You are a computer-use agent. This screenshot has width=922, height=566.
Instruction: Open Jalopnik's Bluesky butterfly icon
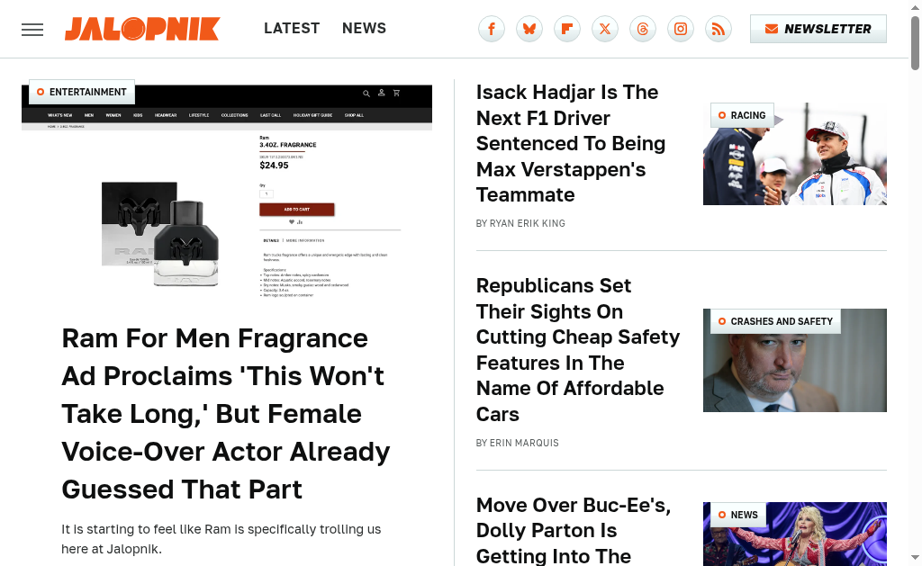[529, 29]
